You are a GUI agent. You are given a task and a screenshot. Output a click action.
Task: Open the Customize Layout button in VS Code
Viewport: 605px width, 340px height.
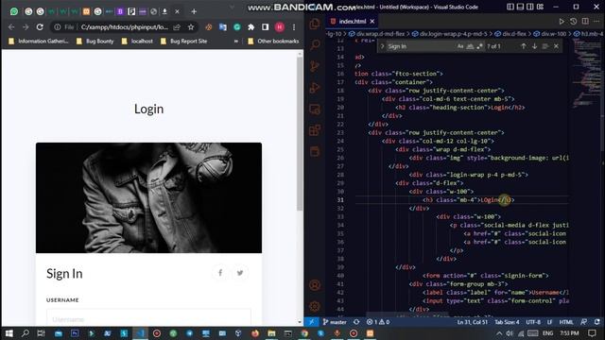540,7
